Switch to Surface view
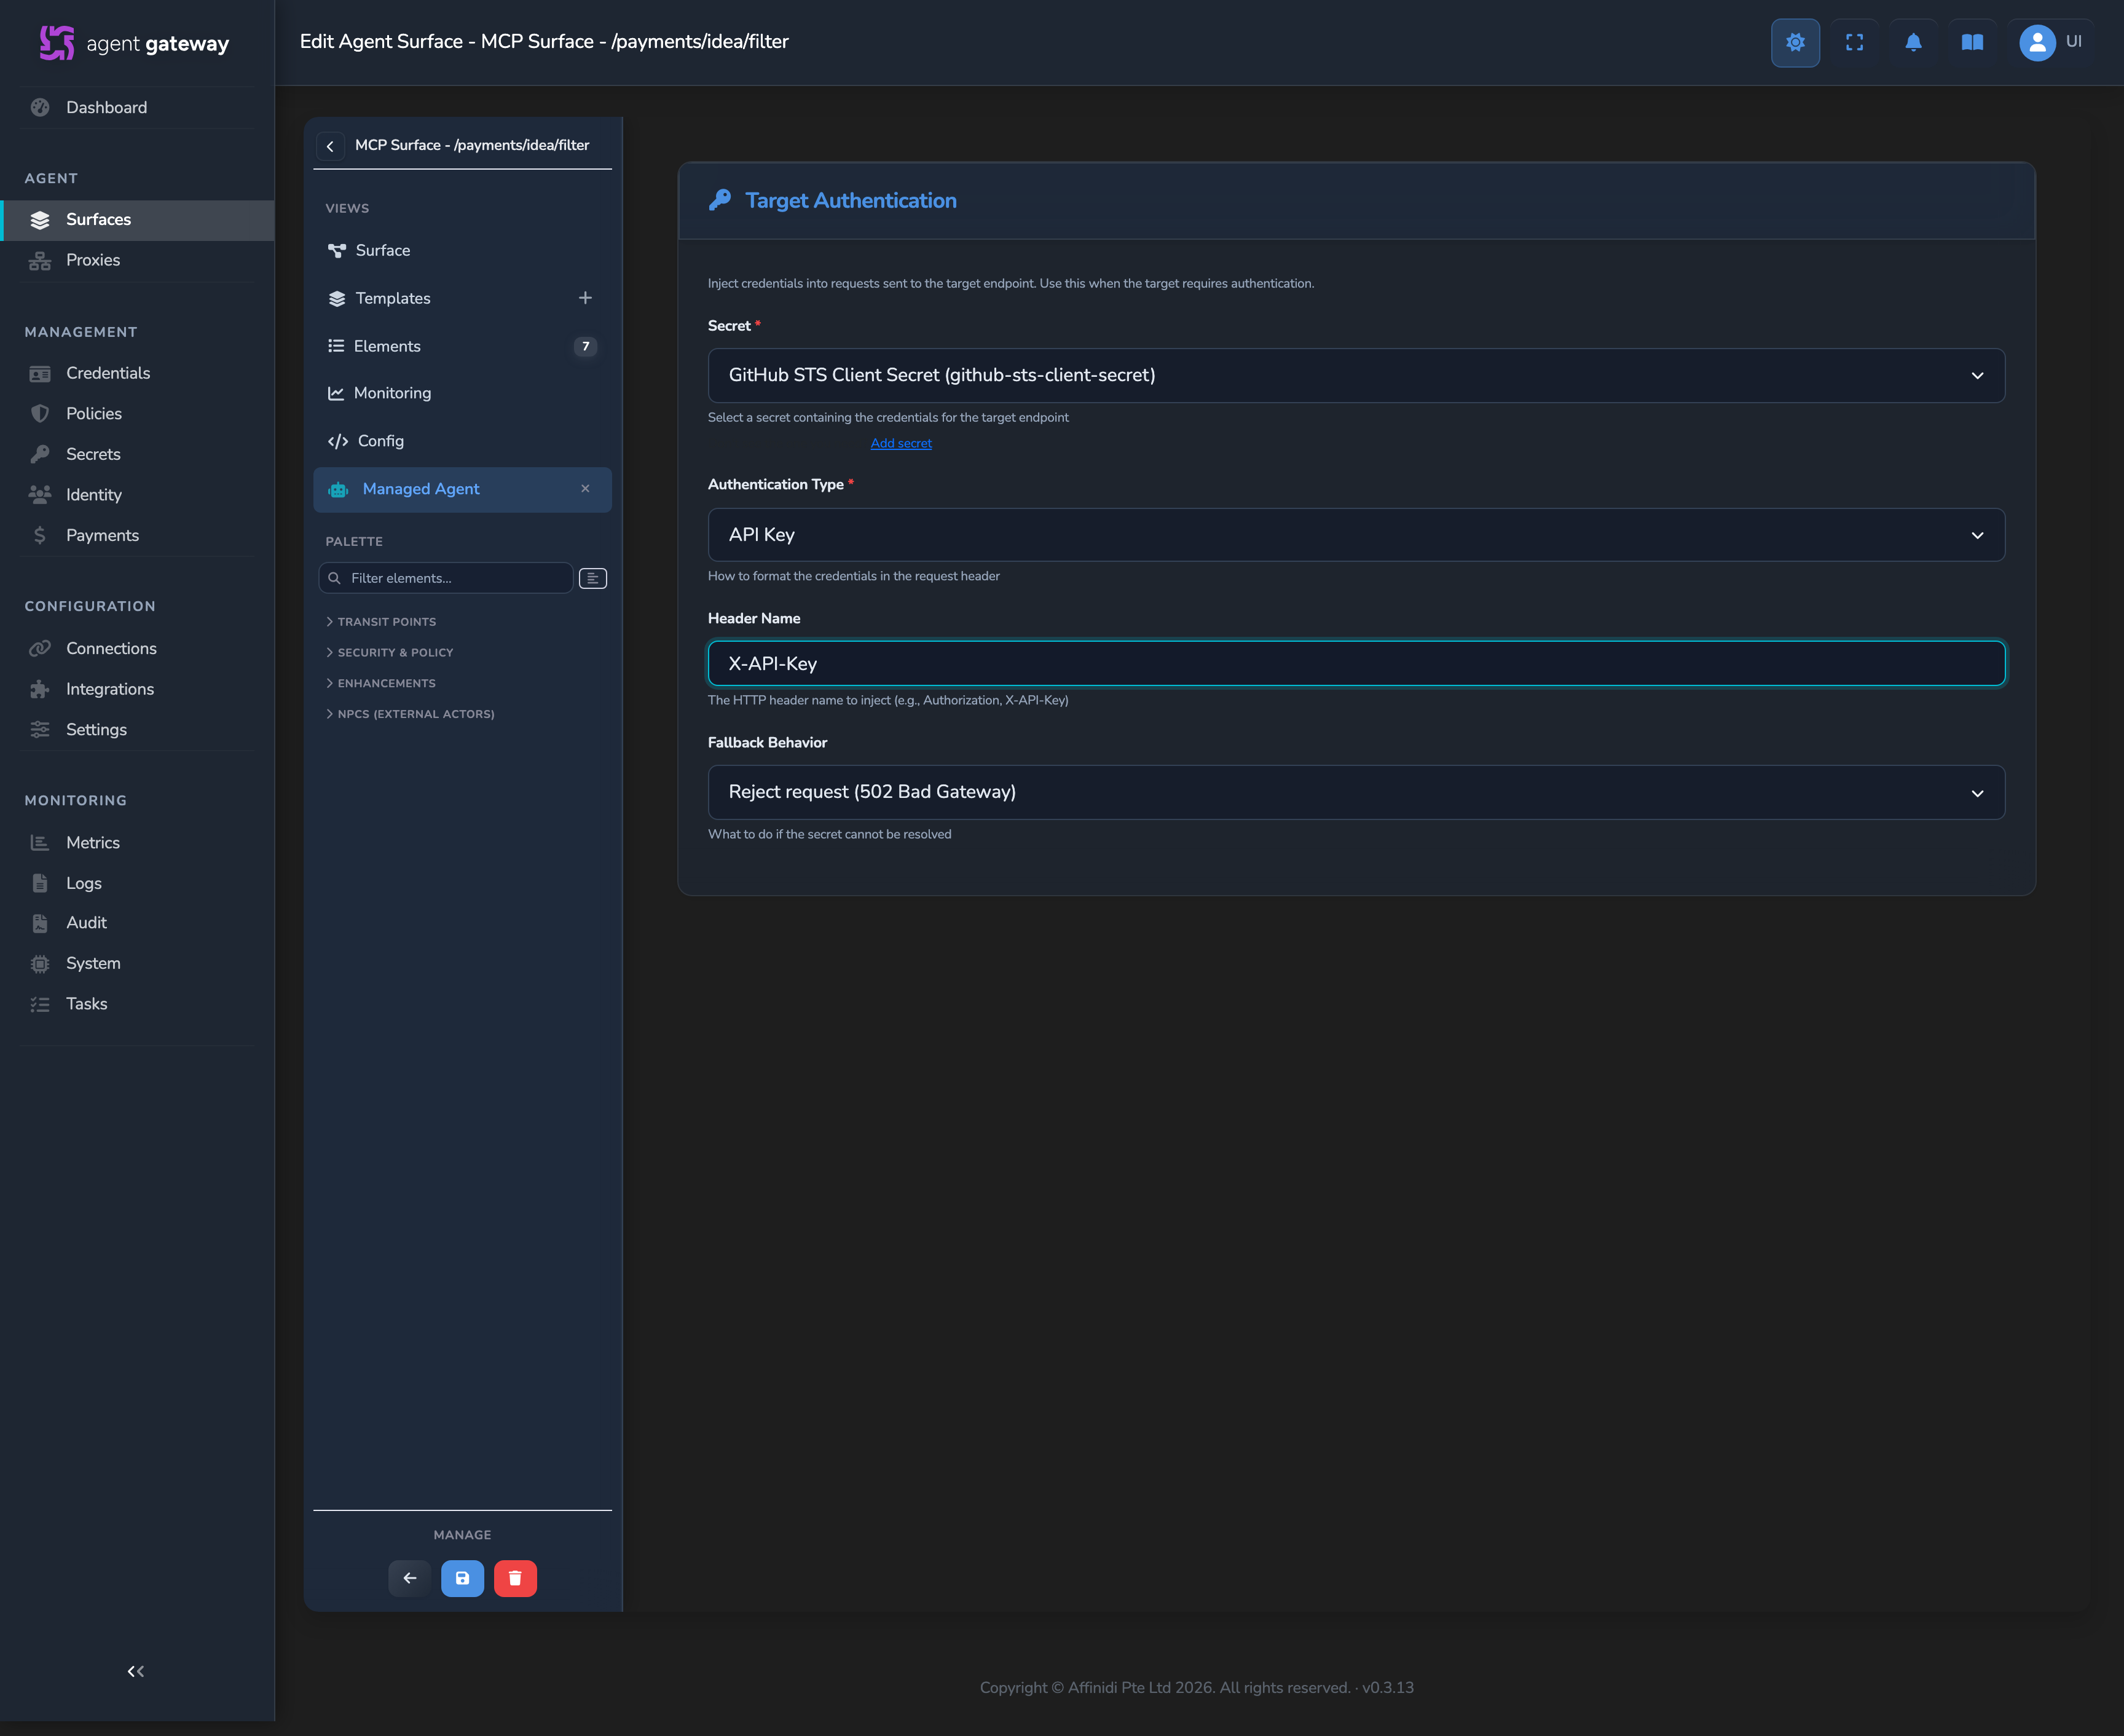This screenshot has width=2124, height=1736. pyautogui.click(x=462, y=250)
